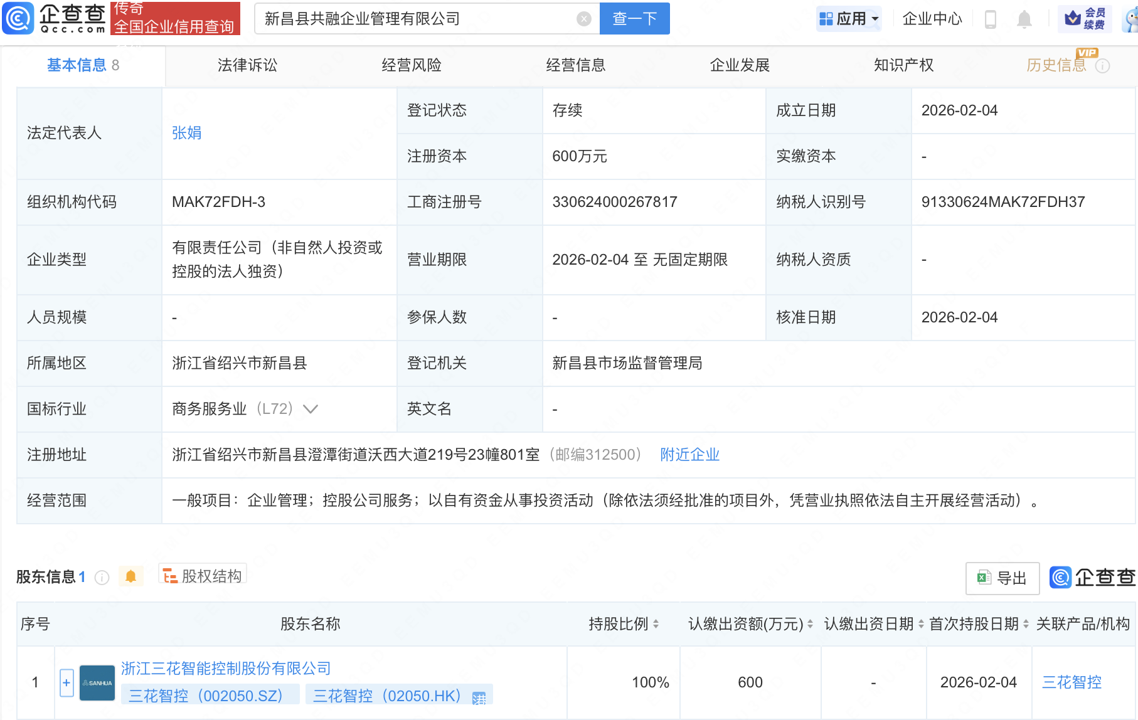Open the 应用 dropdown menu
Screen dimensions: 1138x720
coord(849,18)
